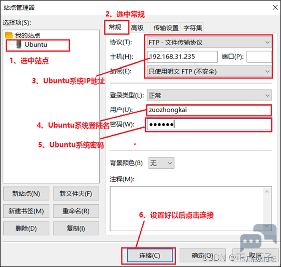
Task: Click the 用户 field containing zuozhongkai
Action: [x=209, y=110]
